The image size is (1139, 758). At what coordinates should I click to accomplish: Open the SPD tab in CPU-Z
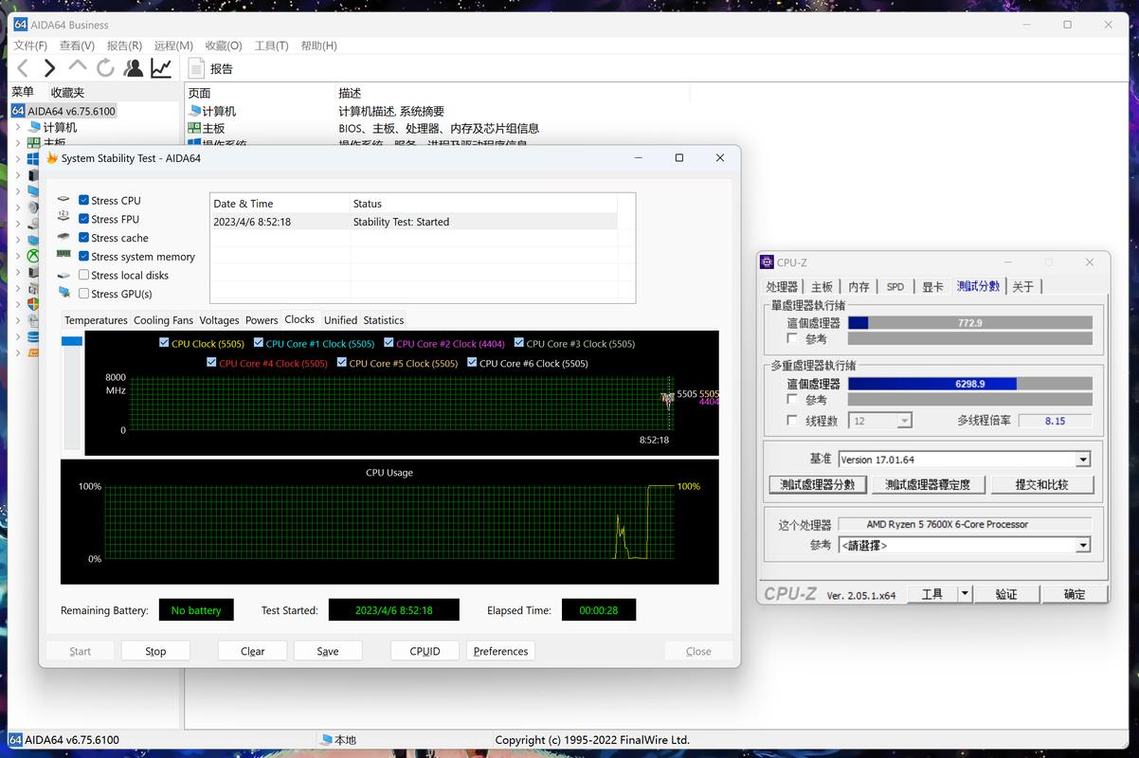point(895,285)
